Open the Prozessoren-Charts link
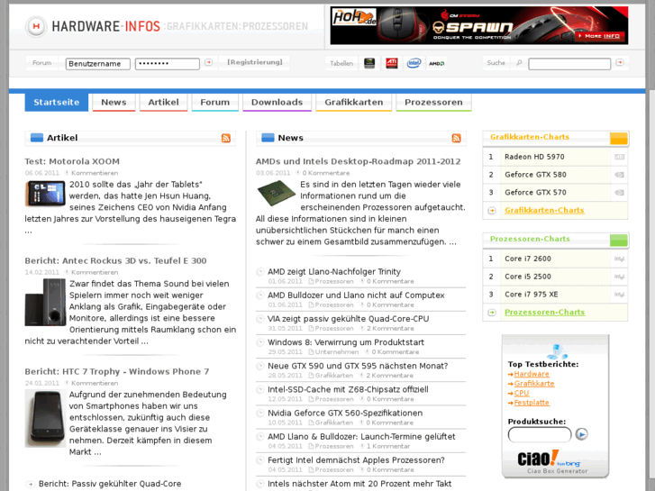The width and height of the screenshot is (655, 491). click(x=545, y=312)
